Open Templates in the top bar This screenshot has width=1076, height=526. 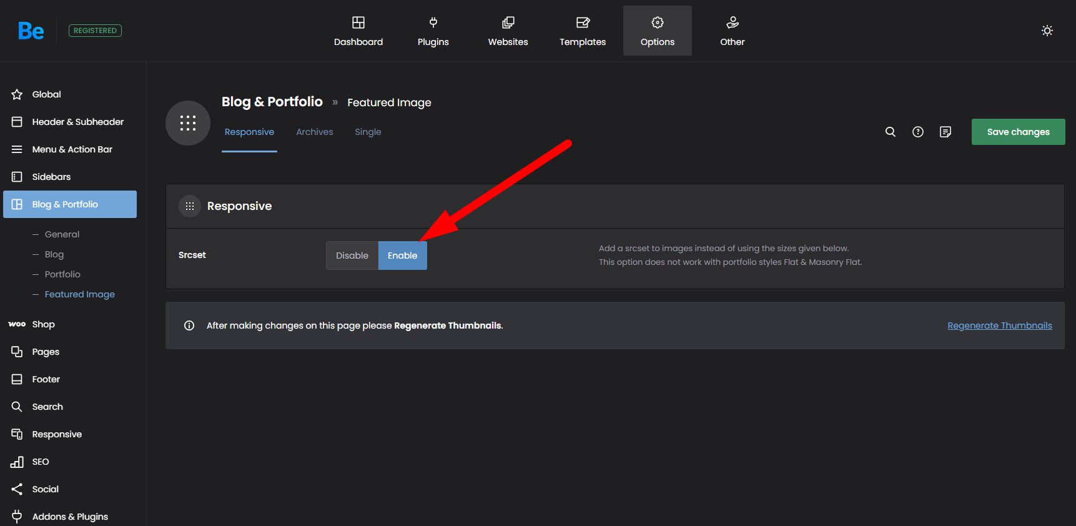582,31
